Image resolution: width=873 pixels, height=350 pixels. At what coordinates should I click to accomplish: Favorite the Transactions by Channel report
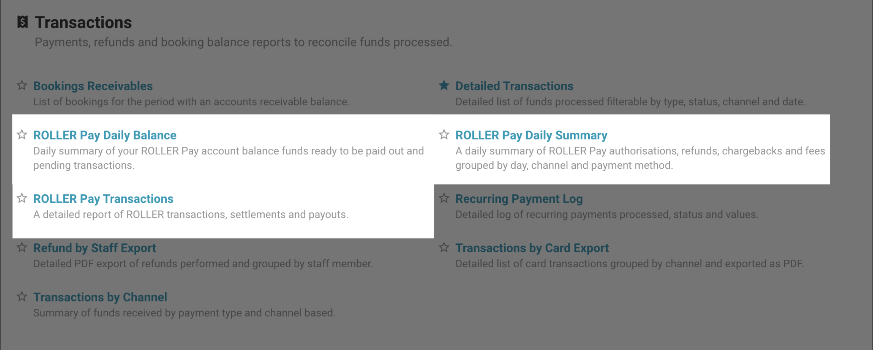[x=22, y=297]
